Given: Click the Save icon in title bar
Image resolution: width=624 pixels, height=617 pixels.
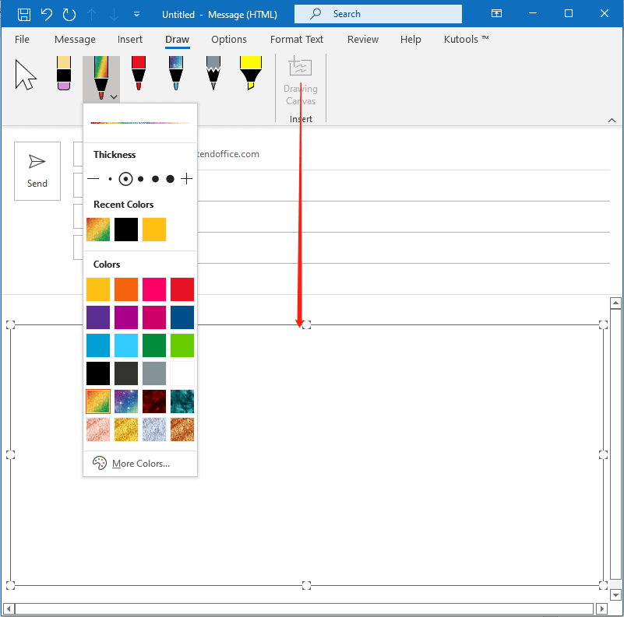Looking at the screenshot, I should pos(24,14).
